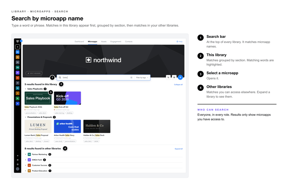Click the view options icon beside sort
Viewport: 288px width, 185px height.
point(174,77)
